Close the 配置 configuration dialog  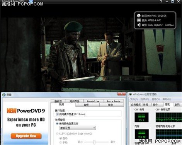click(x=121, y=94)
